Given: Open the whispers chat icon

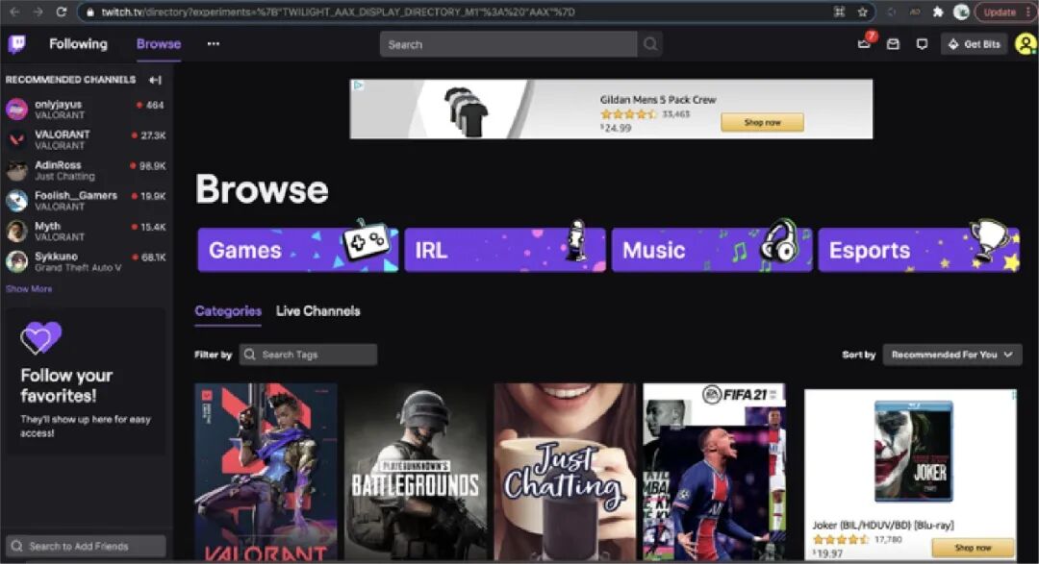Looking at the screenshot, I should [x=922, y=44].
